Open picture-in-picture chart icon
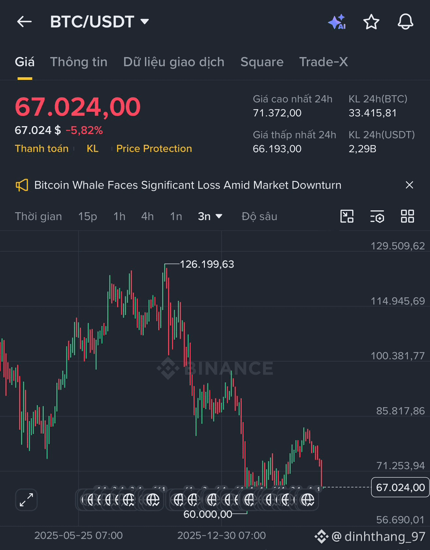This screenshot has height=550, width=430. 347,217
